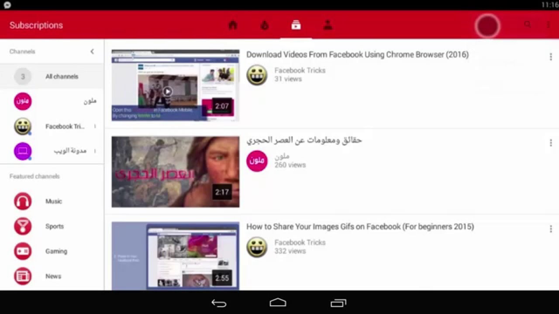Collapse the Channels panel chevron
This screenshot has height=314, width=559.
[92, 51]
